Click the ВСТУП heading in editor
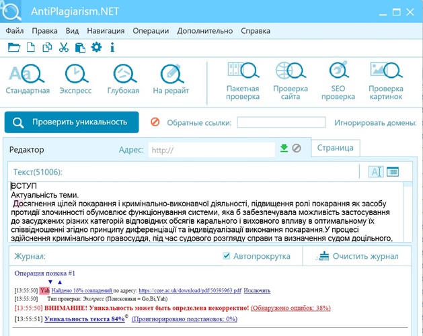 24,185
